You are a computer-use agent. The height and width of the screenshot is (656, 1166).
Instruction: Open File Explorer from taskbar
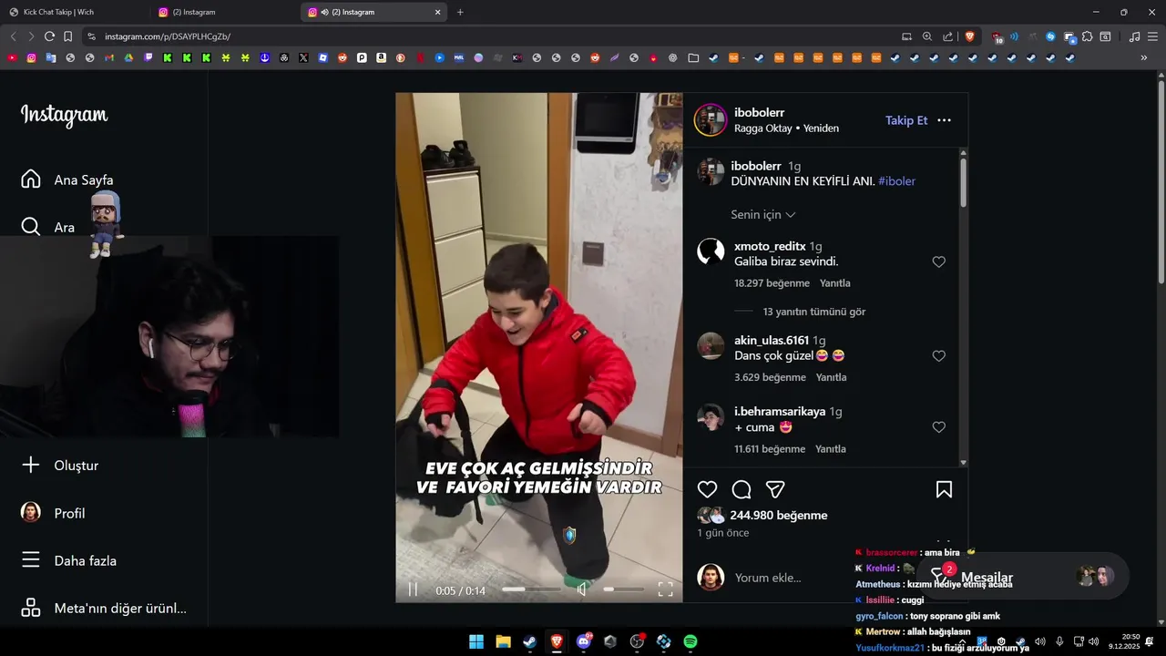pos(503,641)
